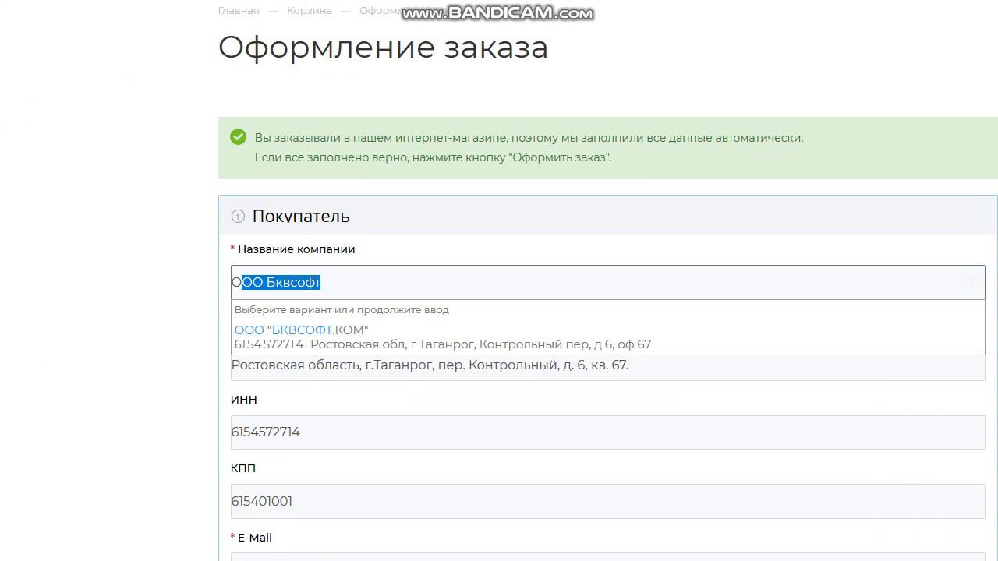This screenshot has width=998, height=561.
Task: Click the ИНН label
Action: click(x=244, y=400)
